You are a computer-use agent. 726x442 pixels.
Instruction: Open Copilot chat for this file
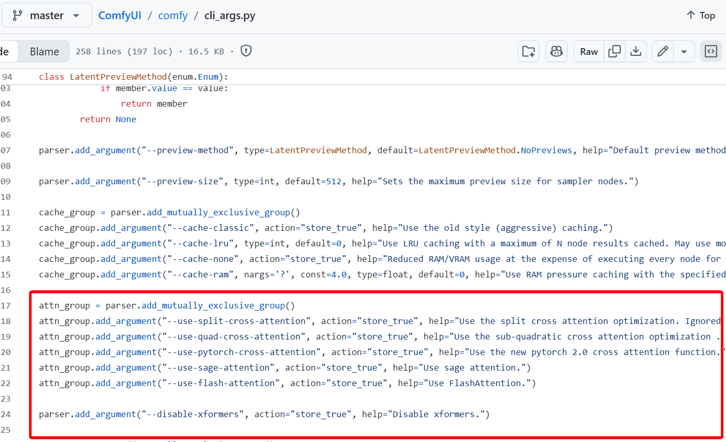557,51
